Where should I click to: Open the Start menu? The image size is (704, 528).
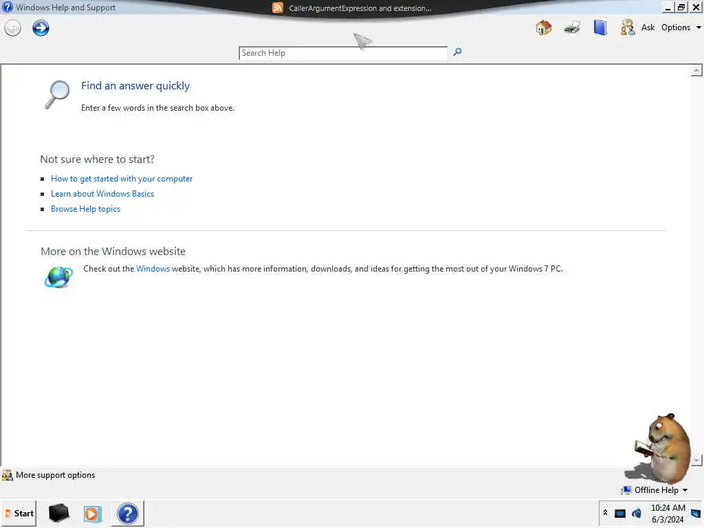[x=19, y=514]
